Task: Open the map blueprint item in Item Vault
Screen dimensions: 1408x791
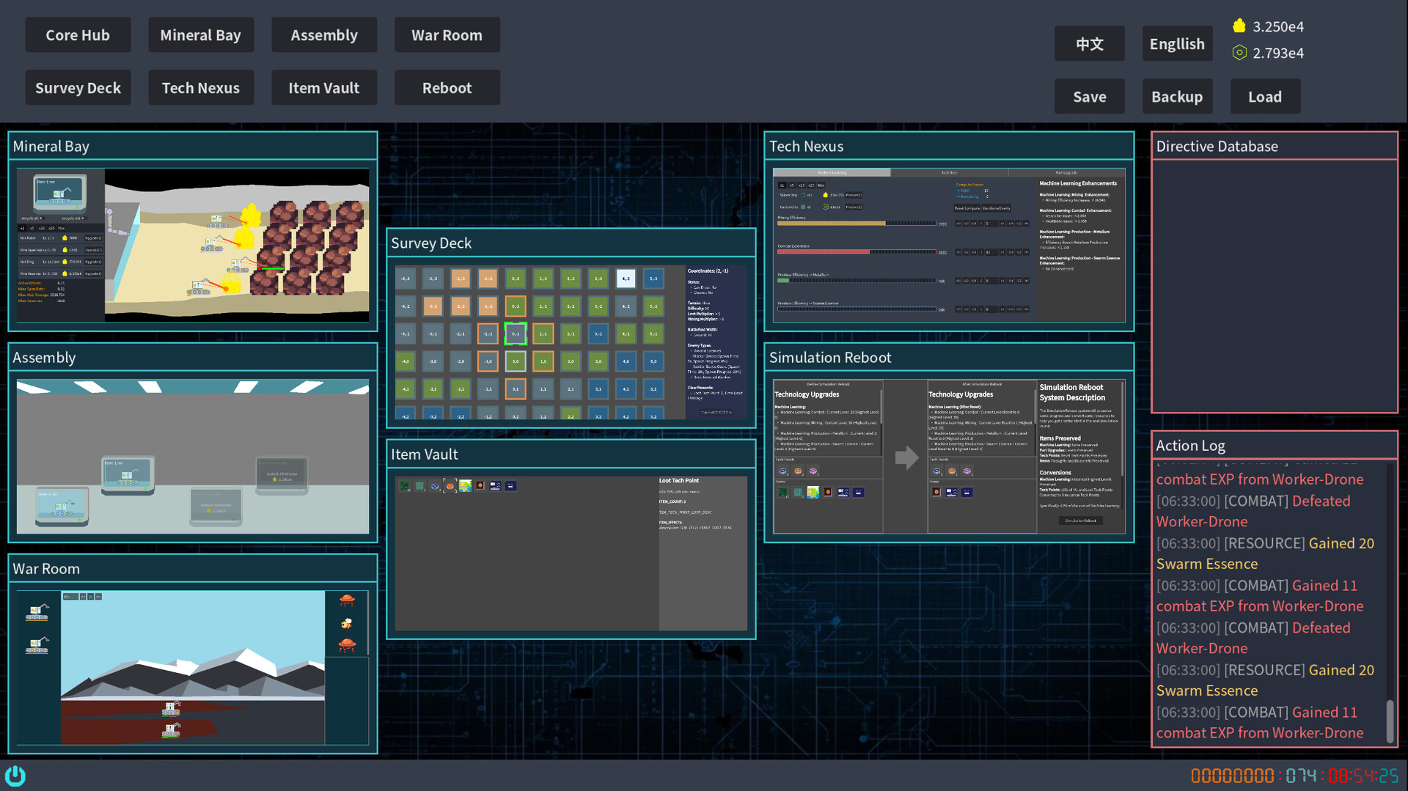Action: pyautogui.click(x=466, y=485)
